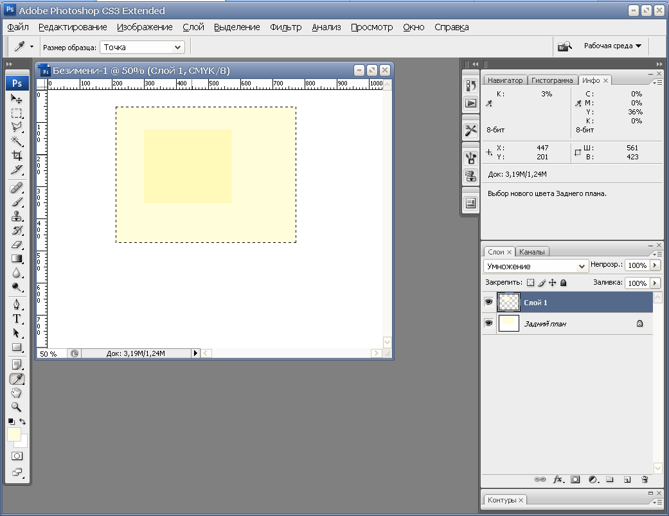Open the status bar info arrow menu
Viewport: 669px width, 516px height.
click(x=195, y=353)
